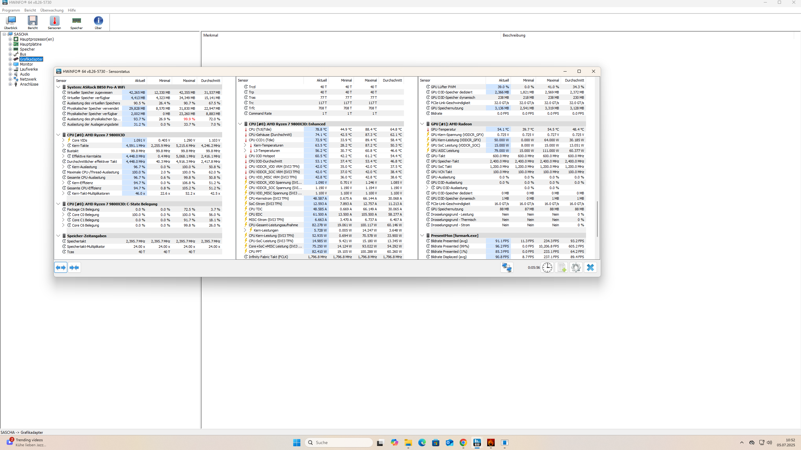Open sensor settings gear icon
Viewport: 801px width, 450px height.
coord(576,267)
